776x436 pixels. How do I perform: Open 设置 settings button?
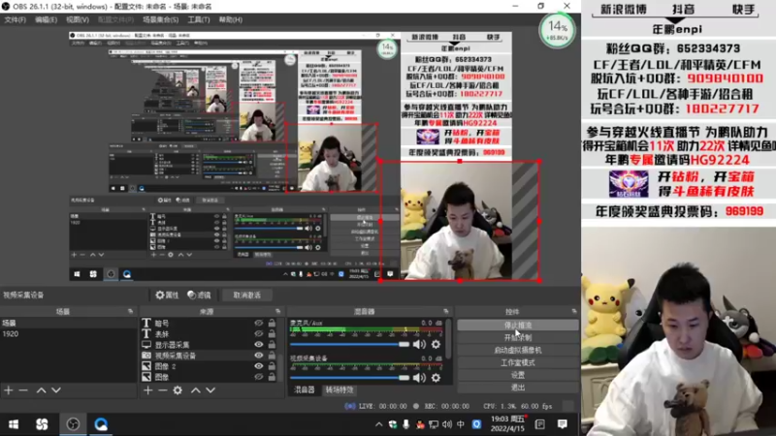point(518,375)
